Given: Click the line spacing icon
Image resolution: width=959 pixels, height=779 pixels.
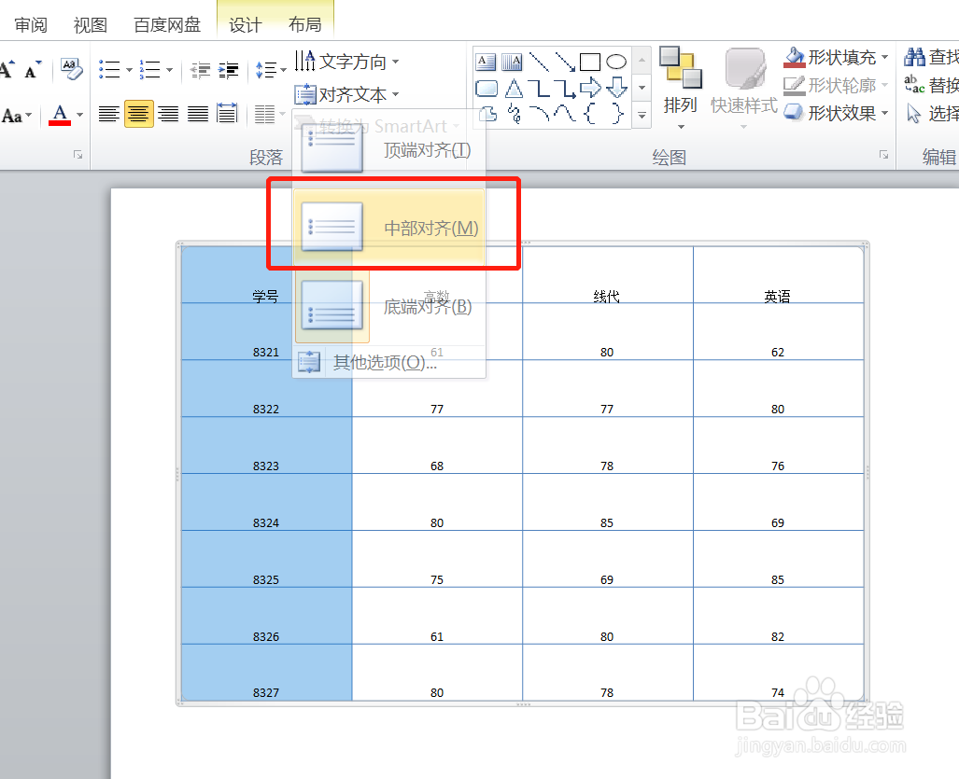Looking at the screenshot, I should coord(265,70).
